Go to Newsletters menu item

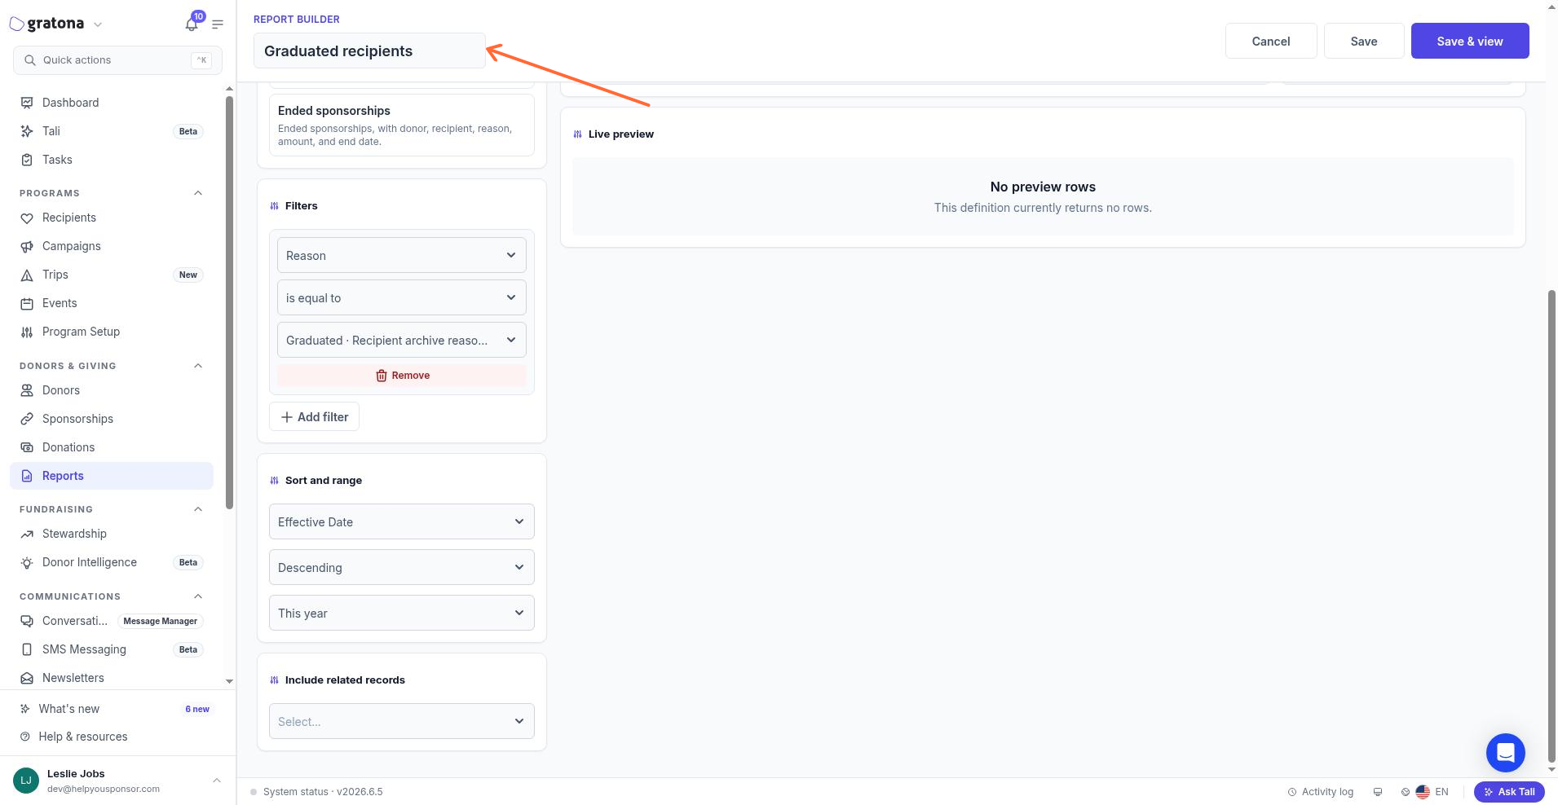112,678
